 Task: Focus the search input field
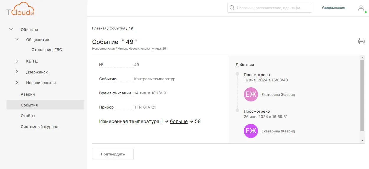coord(270,8)
